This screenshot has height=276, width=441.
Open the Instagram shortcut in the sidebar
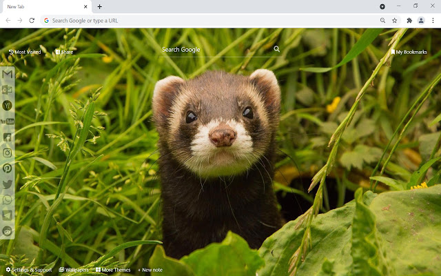[x=8, y=152]
